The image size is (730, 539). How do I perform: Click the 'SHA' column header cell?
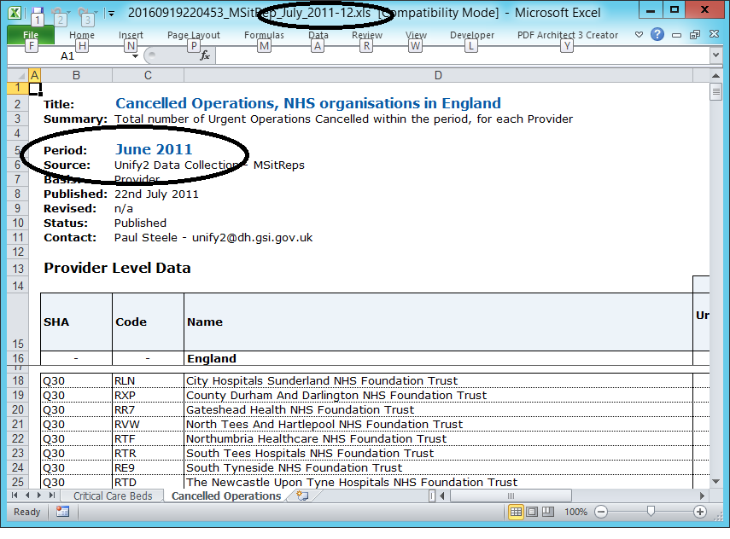(76, 322)
